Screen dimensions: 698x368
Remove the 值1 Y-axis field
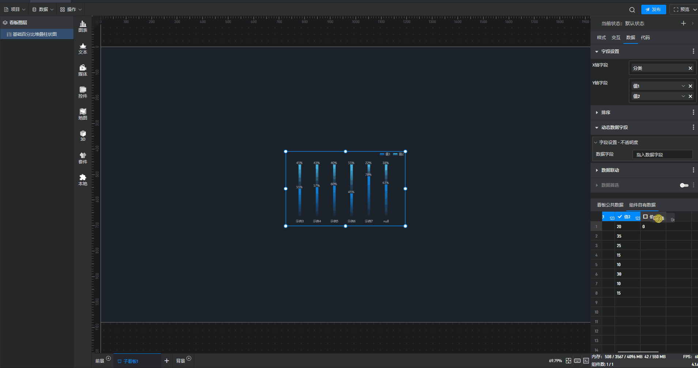[x=690, y=86]
